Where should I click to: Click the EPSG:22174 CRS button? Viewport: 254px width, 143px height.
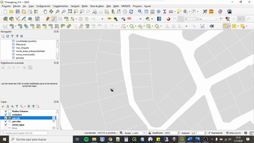click(233, 133)
